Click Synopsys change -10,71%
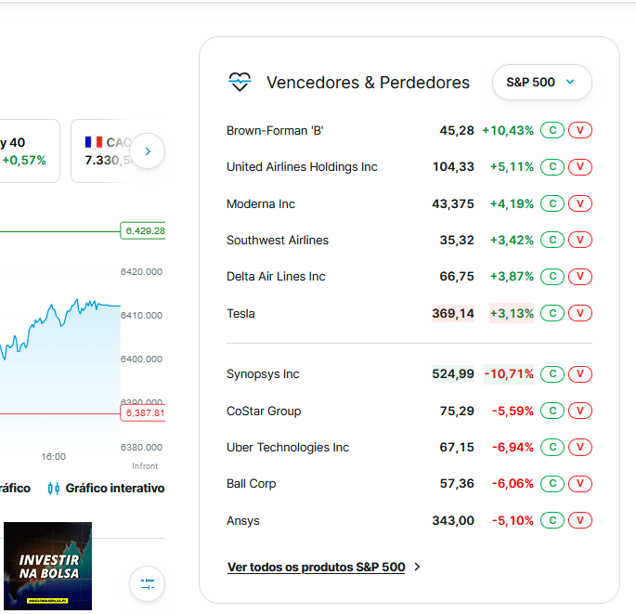Image resolution: width=636 pixels, height=614 pixels. pos(509,373)
